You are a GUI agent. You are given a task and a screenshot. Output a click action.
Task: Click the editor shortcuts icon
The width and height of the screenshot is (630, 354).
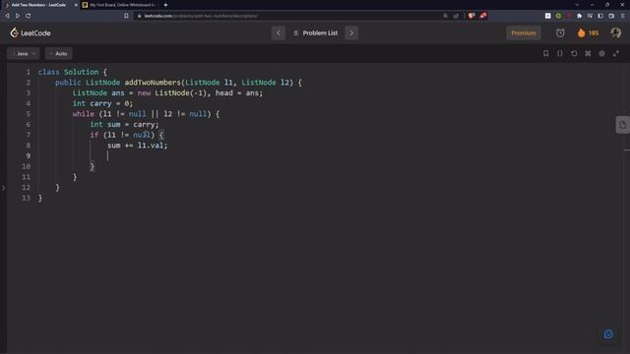[588, 53]
